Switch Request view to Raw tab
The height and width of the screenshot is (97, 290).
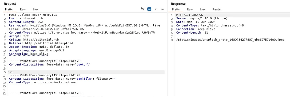click(23, 9)
